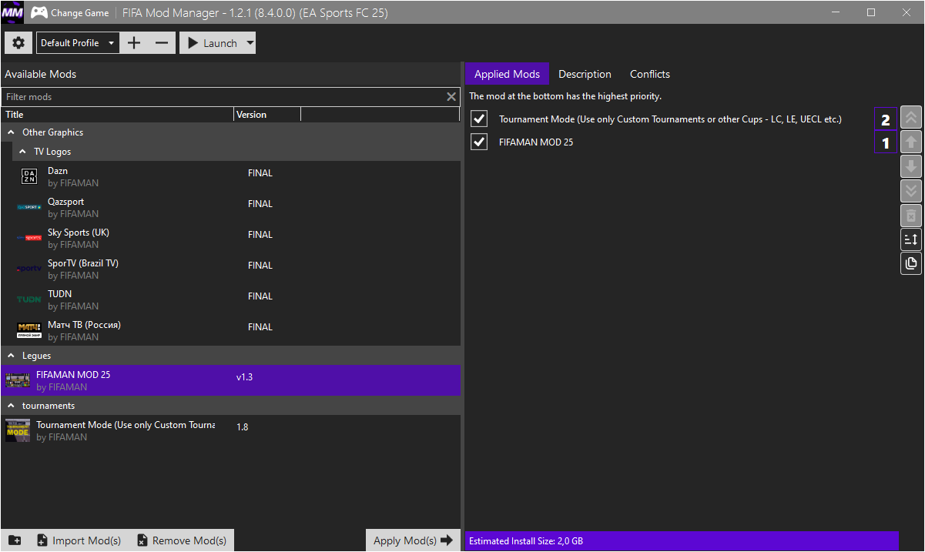Open the Default Profile dropdown
The width and height of the screenshot is (925, 552).
click(x=78, y=43)
